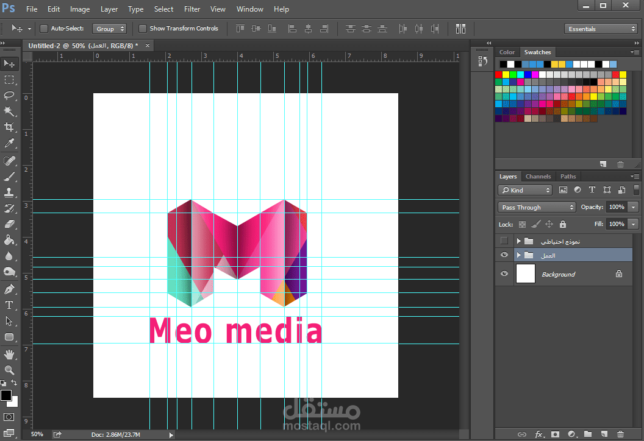Select the Crop tool
This screenshot has width=644, height=441.
pyautogui.click(x=9, y=127)
